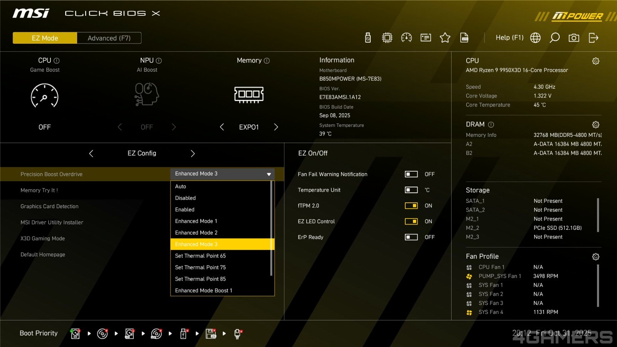
Task: Select X3D Gaming Mode entry
Action: pyautogui.click(x=43, y=239)
